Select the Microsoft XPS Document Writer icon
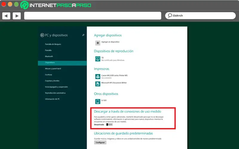Viewport: 239px width, 149px height. [98, 84]
